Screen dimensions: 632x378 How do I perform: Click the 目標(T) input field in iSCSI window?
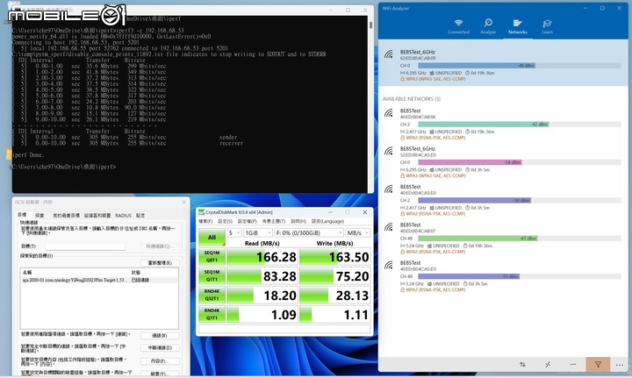85,246
